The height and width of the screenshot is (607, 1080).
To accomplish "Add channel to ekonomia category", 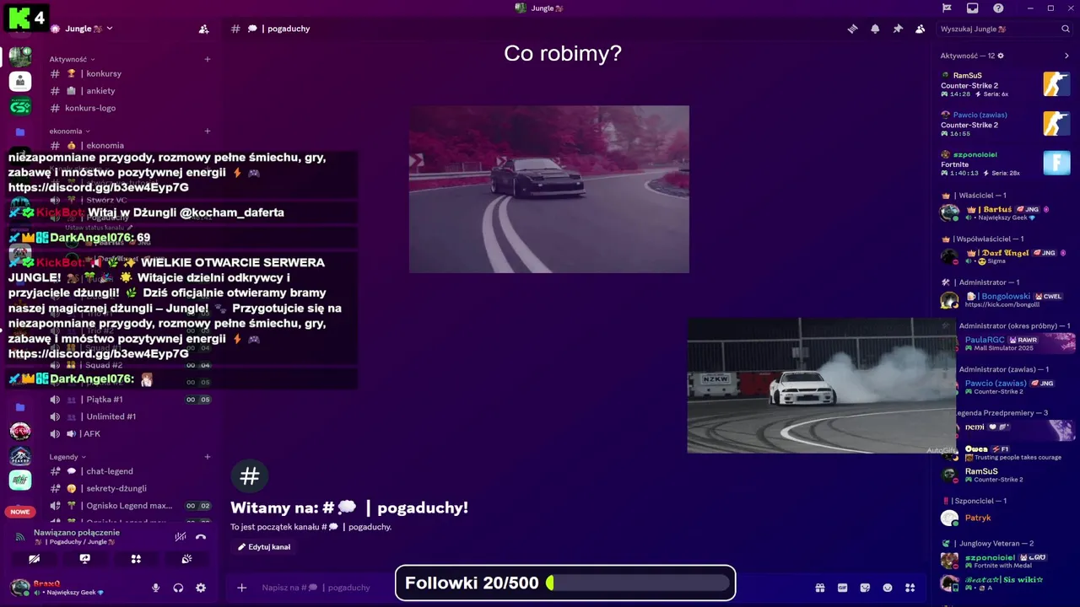I will pos(208,131).
